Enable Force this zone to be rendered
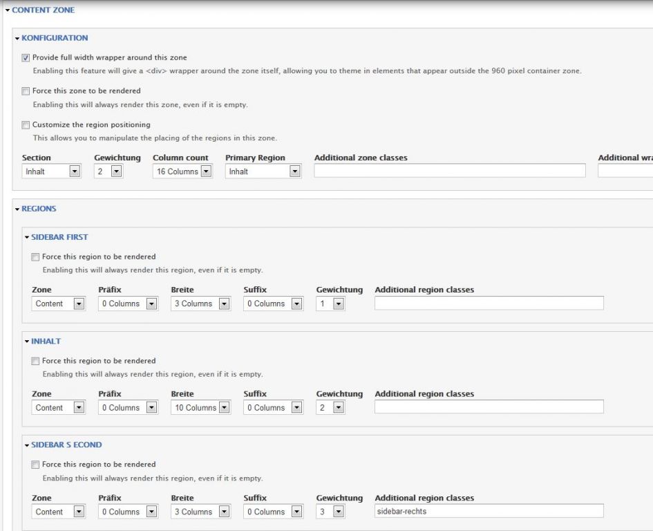Image resolution: width=653 pixels, height=531 pixels. 26,91
